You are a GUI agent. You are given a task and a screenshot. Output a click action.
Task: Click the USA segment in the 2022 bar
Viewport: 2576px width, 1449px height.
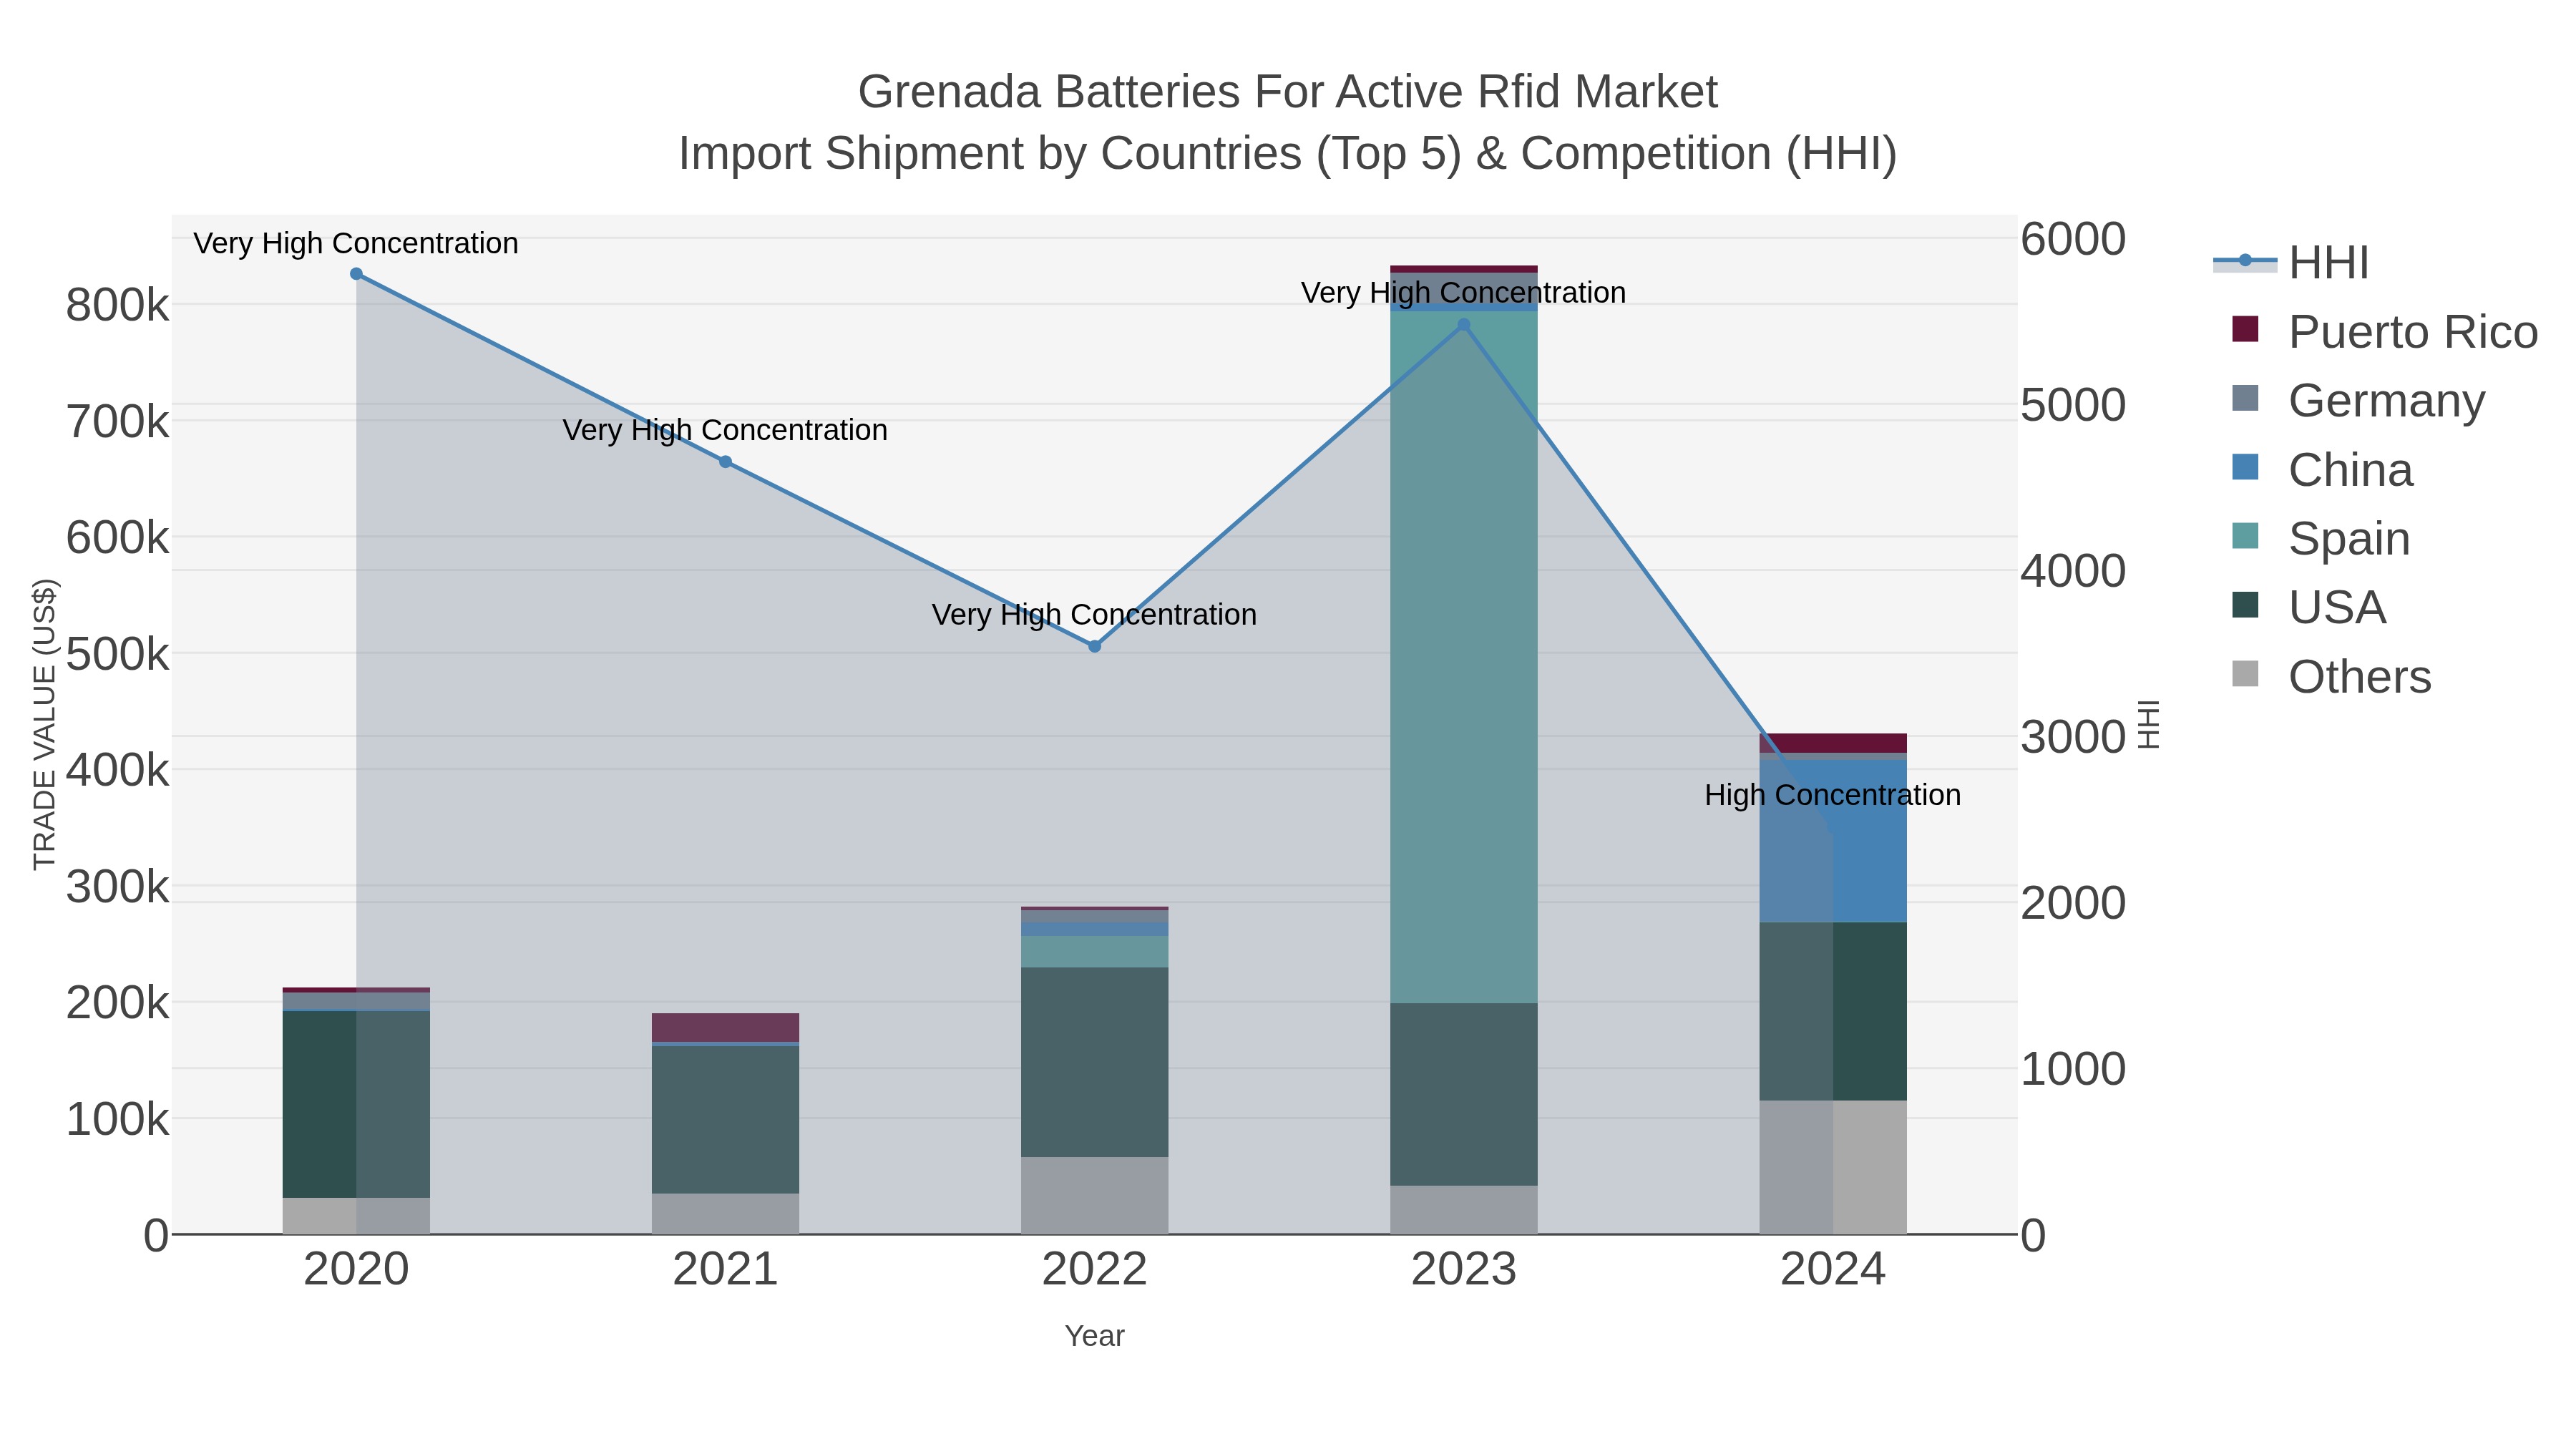(x=1095, y=1062)
